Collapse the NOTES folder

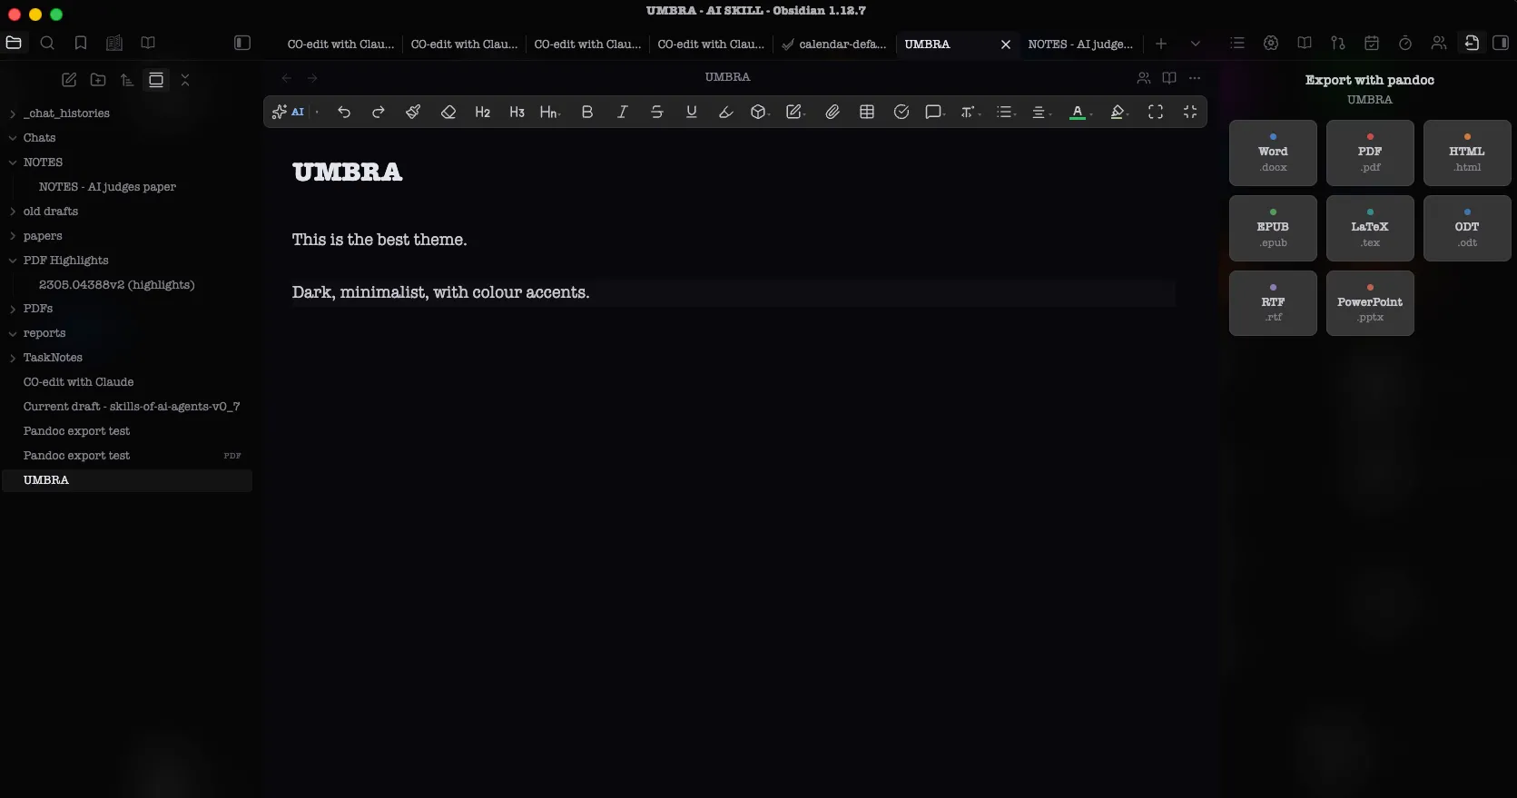(x=43, y=163)
